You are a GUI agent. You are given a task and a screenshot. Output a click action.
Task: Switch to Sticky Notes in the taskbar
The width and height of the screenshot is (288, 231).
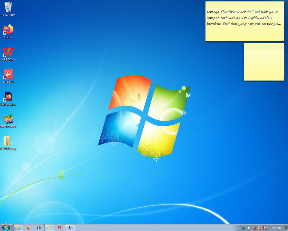coord(49,228)
